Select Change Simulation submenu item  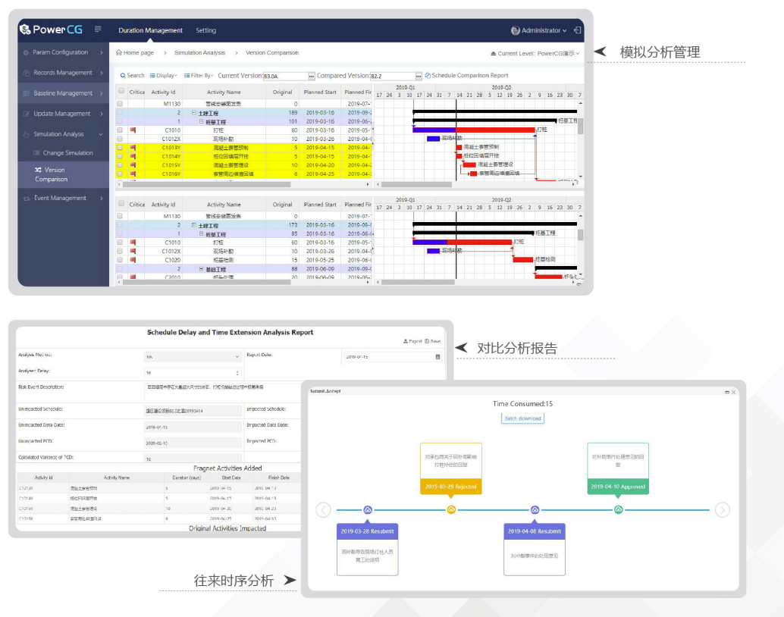(x=64, y=153)
